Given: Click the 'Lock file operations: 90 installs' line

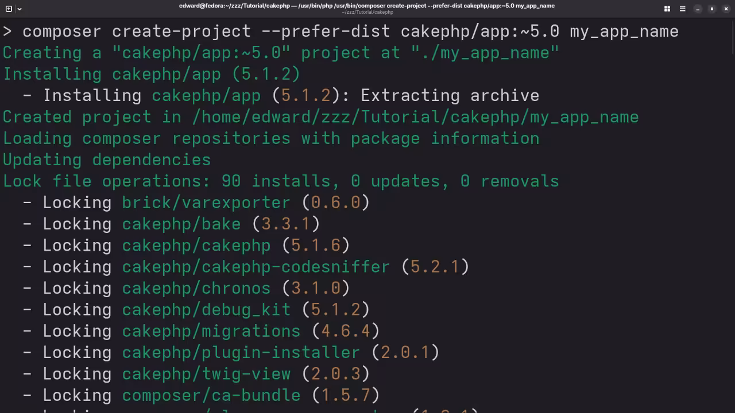Looking at the screenshot, I should 281,181.
